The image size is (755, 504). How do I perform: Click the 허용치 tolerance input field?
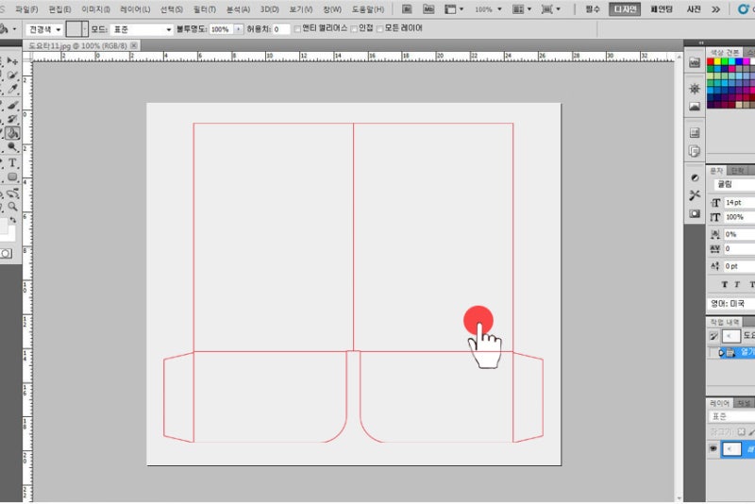point(281,30)
